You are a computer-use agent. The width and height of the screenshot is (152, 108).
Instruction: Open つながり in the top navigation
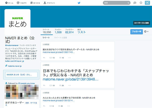(x=22, y=3)
